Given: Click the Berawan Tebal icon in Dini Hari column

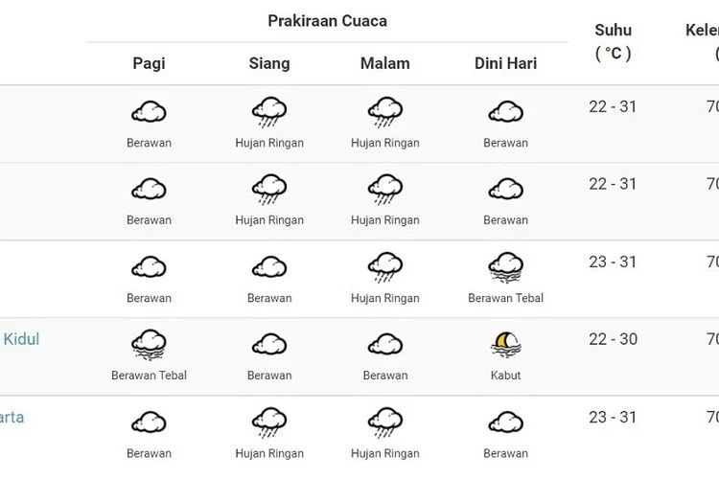Looking at the screenshot, I should [x=506, y=266].
